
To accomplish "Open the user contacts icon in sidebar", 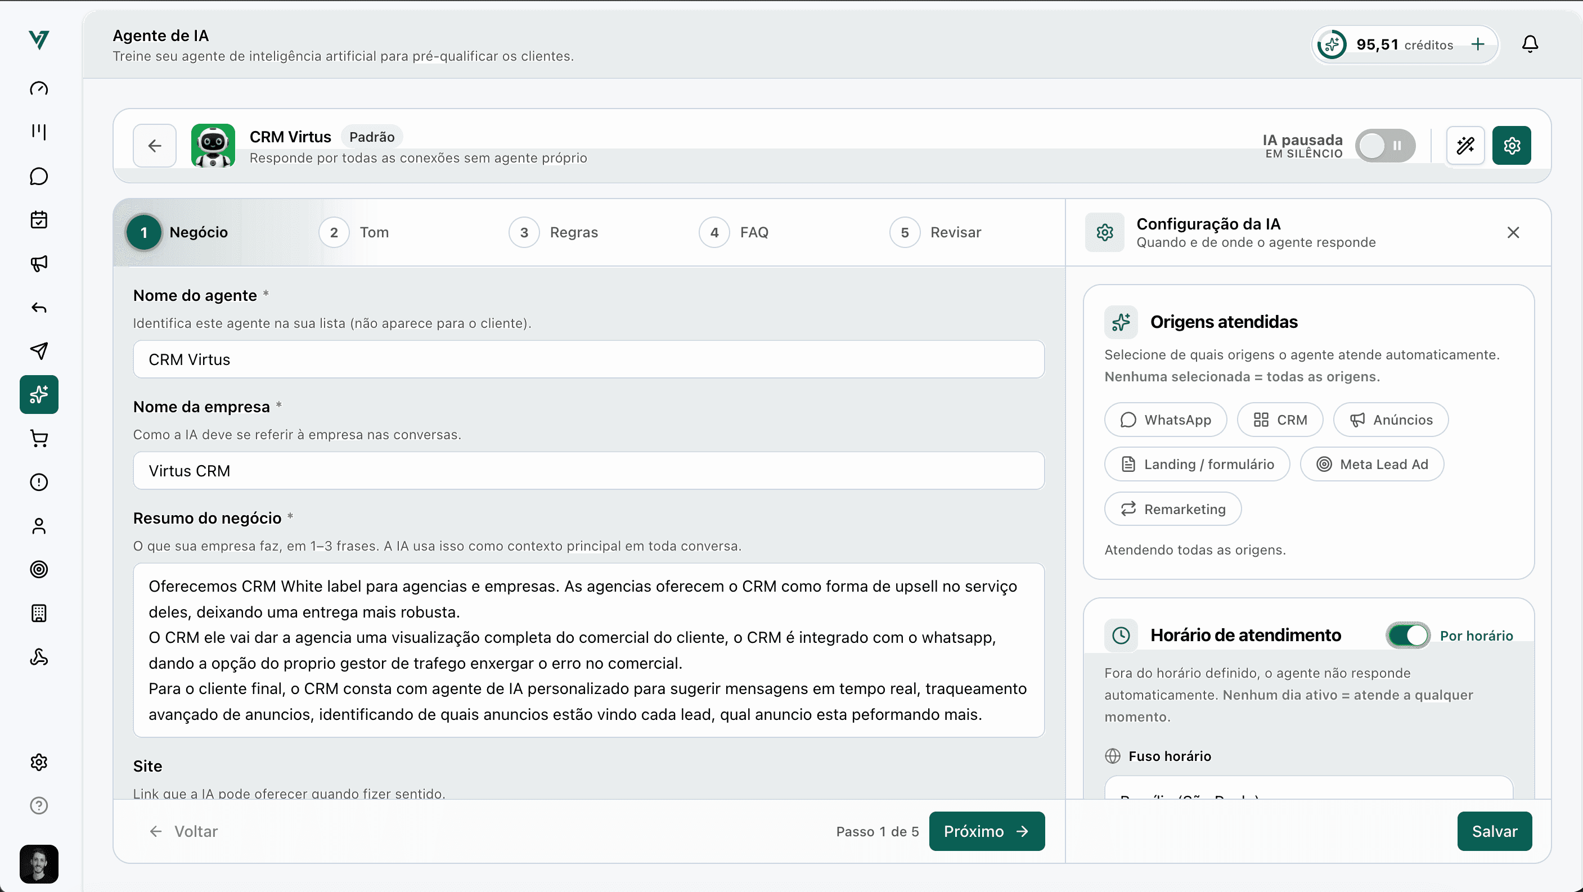I will tap(39, 526).
